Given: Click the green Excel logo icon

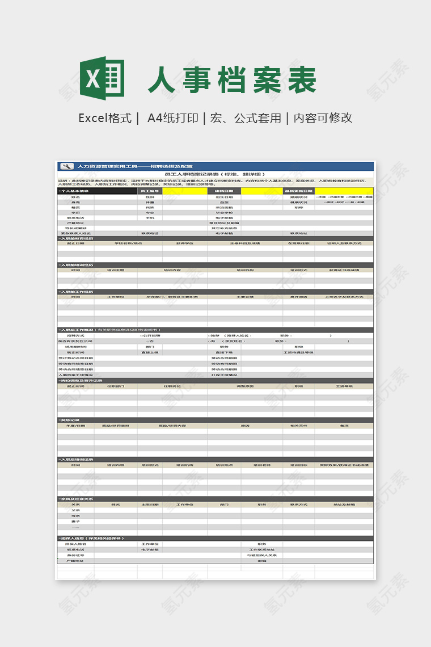Looking at the screenshot, I should point(102,78).
